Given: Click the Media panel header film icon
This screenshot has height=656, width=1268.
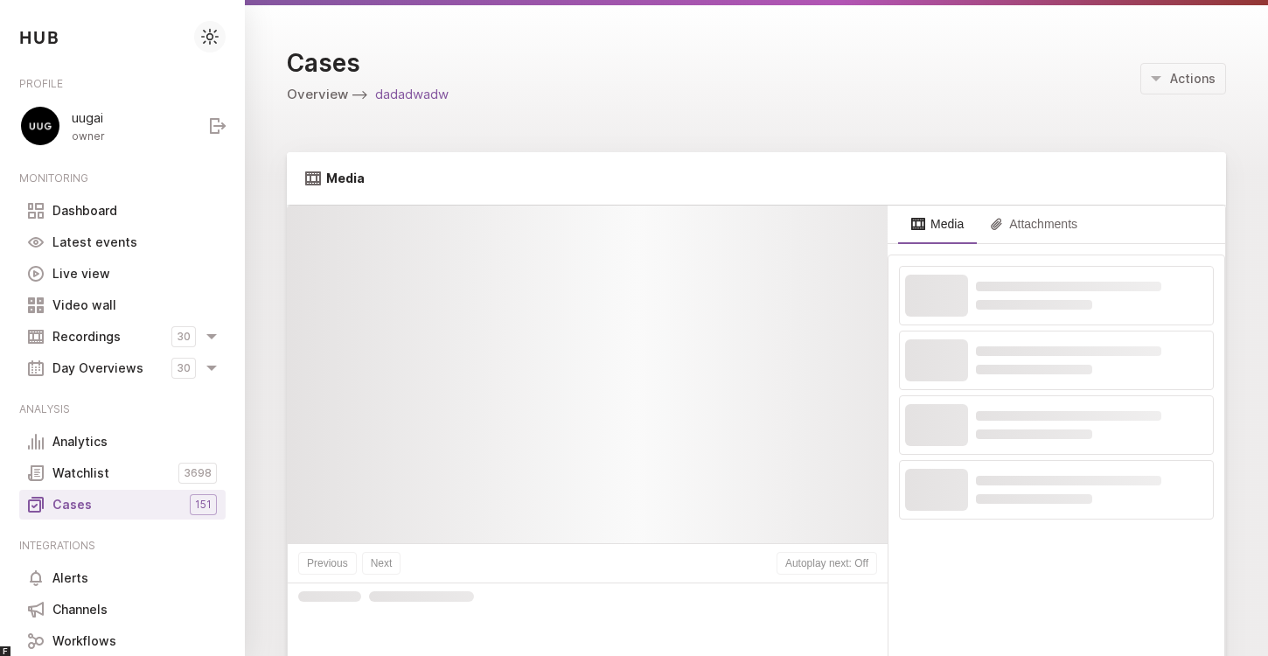Looking at the screenshot, I should coord(313,178).
